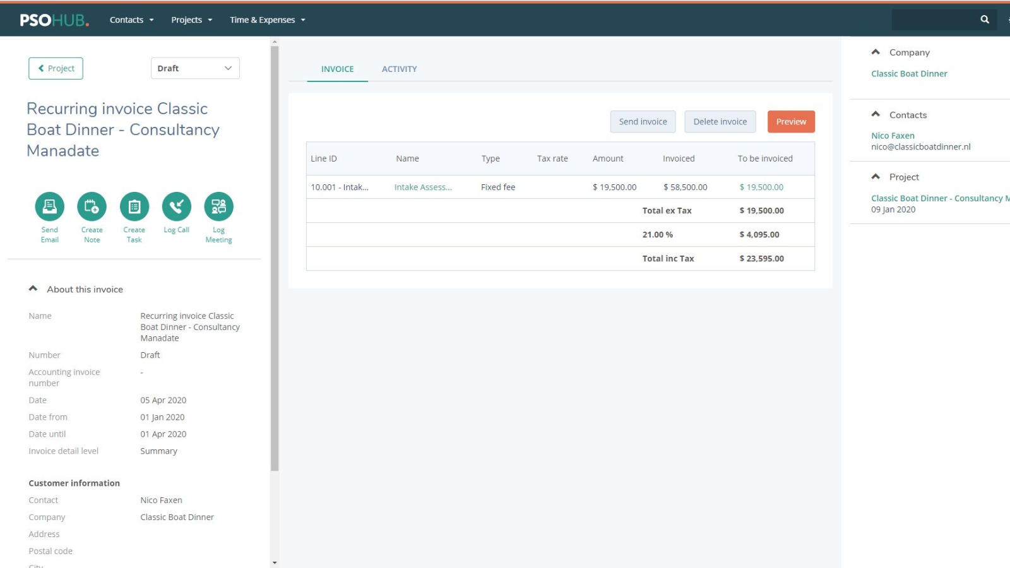Click the project date 09 Jan 2020

coord(893,210)
